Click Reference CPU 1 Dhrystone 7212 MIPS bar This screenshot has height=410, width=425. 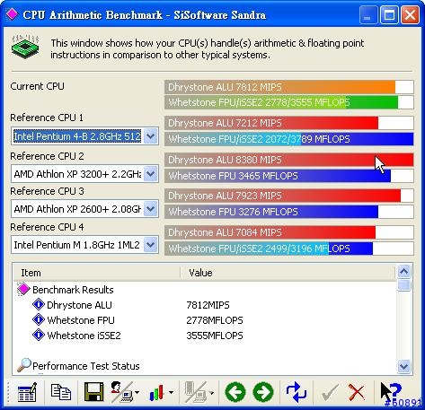[x=289, y=123]
